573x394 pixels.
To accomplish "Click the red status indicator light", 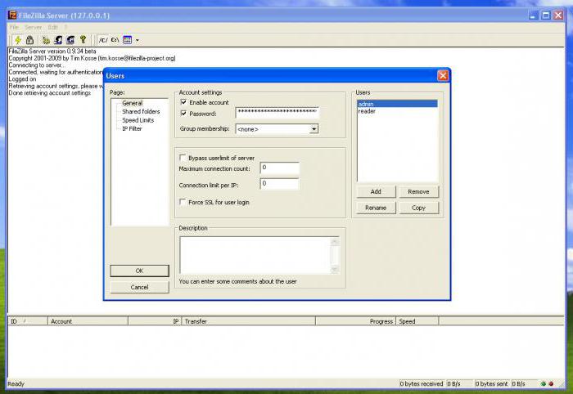I will tap(551, 384).
